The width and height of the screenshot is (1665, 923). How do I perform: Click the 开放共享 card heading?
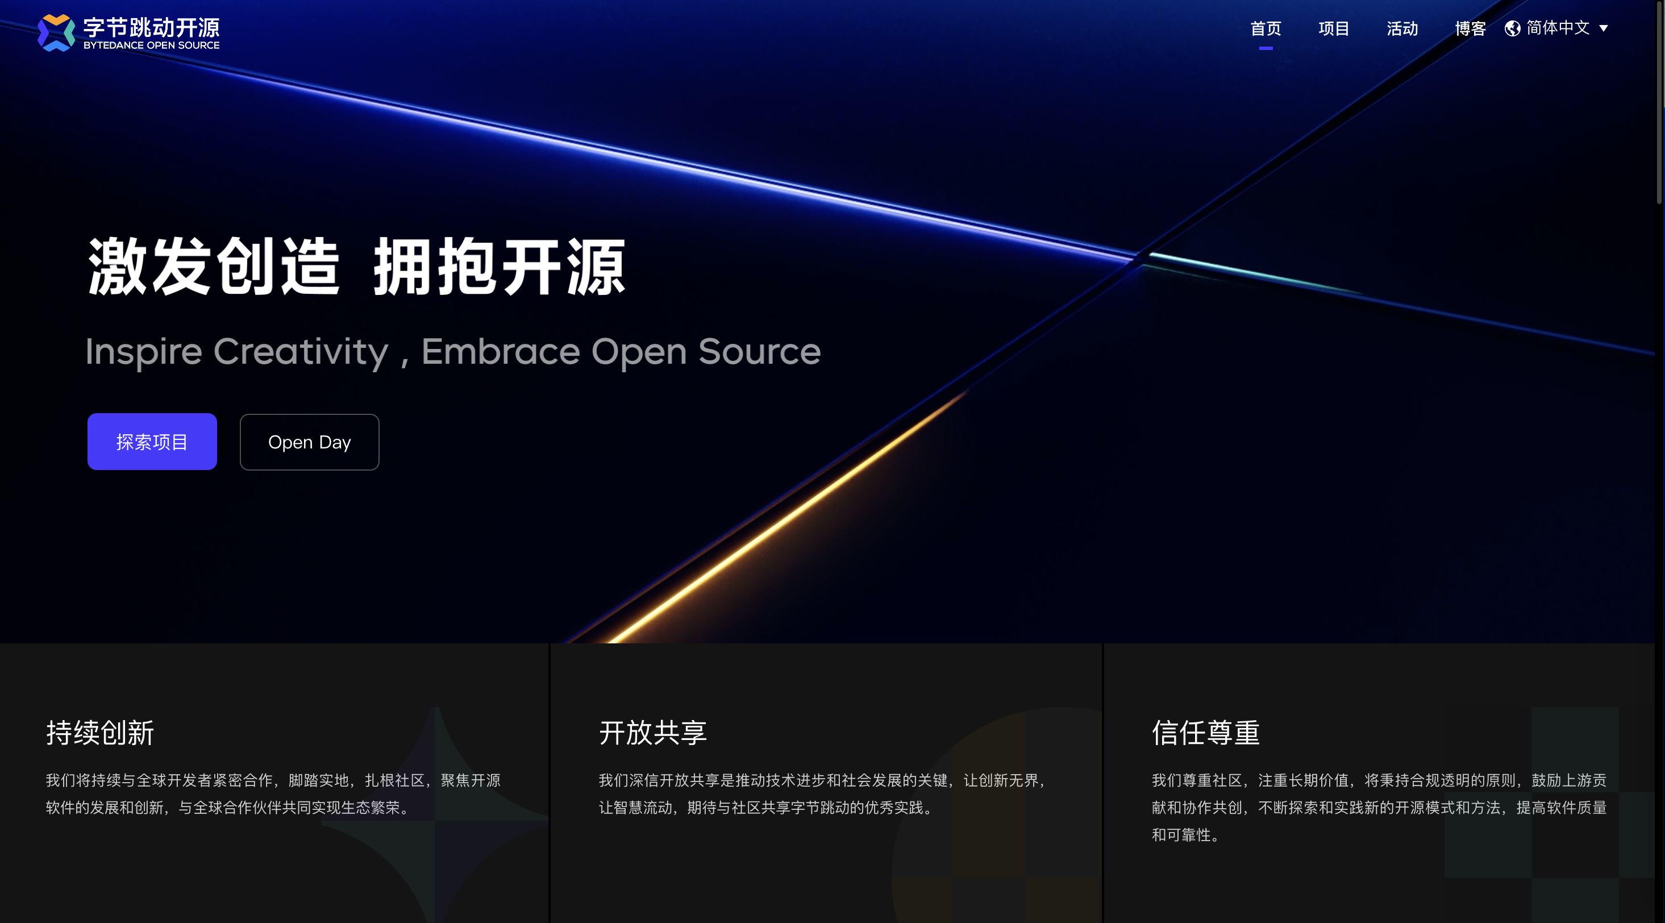(653, 733)
